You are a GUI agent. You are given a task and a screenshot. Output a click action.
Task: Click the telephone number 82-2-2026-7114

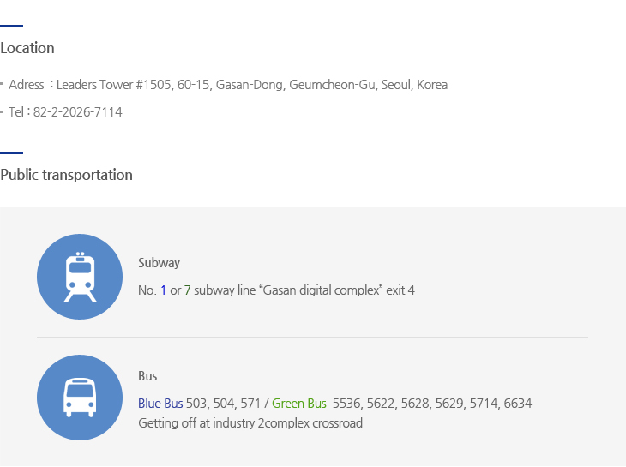[78, 112]
